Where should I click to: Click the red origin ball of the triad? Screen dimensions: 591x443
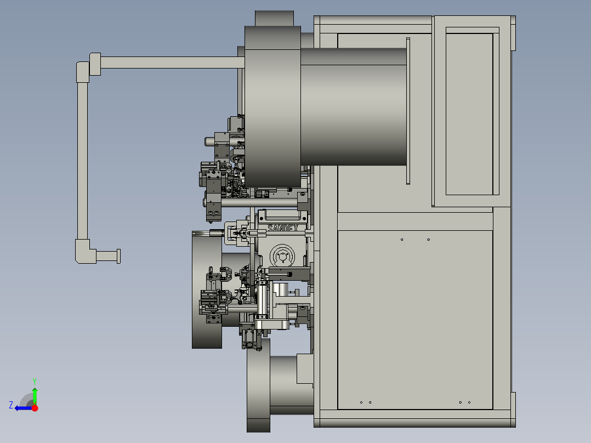tap(35, 408)
